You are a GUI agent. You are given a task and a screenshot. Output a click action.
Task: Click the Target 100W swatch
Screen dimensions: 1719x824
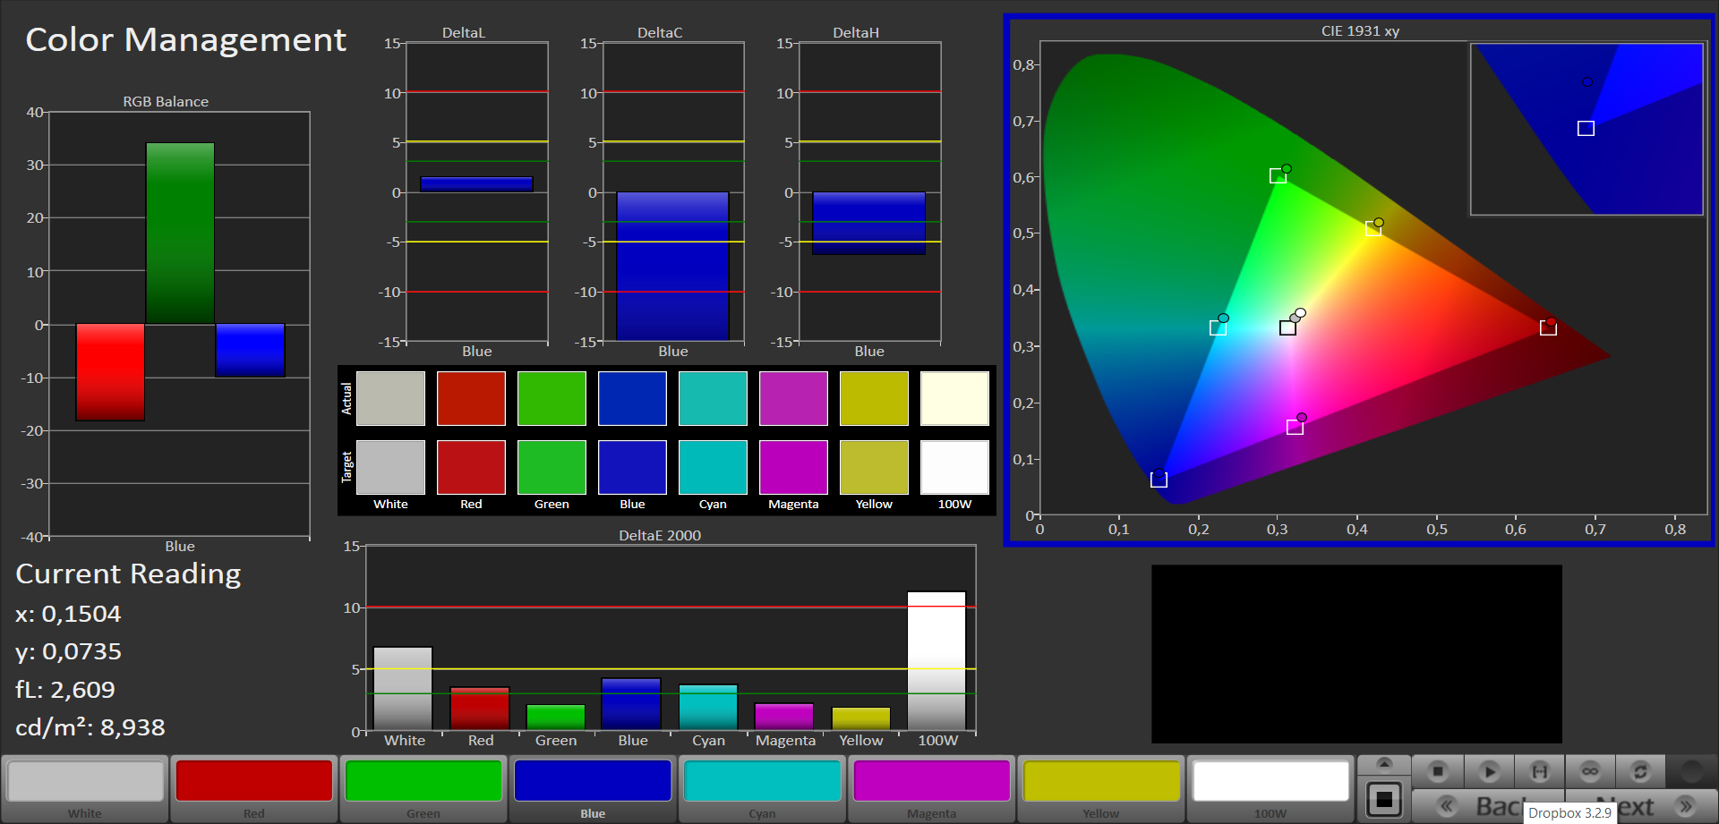[954, 467]
